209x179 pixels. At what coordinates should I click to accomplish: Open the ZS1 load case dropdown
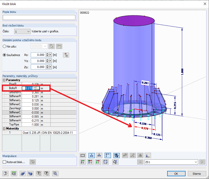click(171, 162)
